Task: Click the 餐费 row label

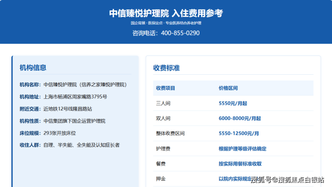Action: tap(161, 164)
